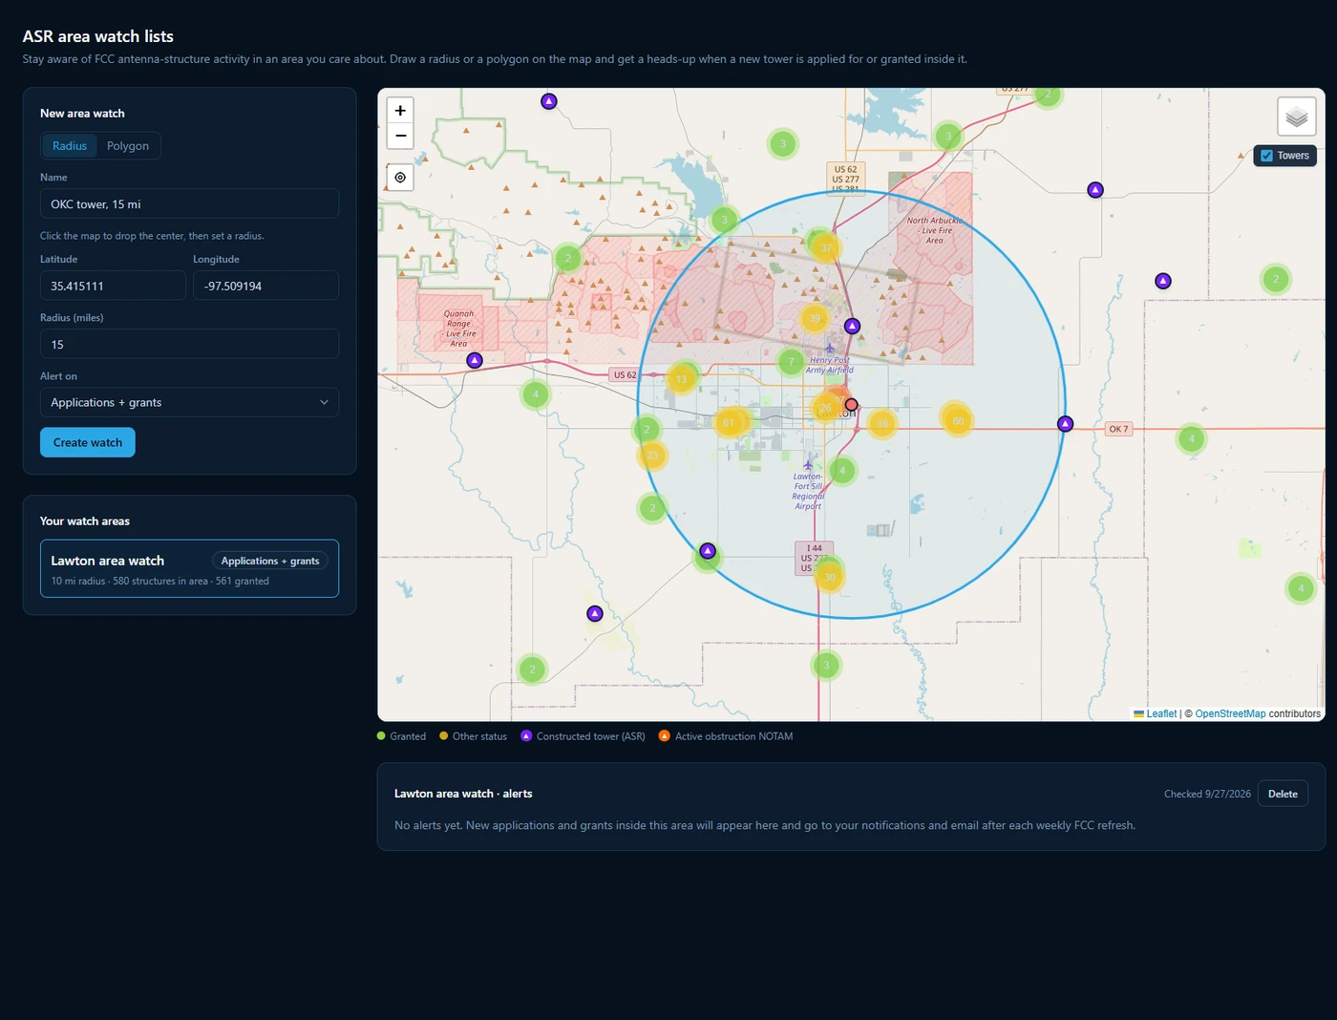
Task: Click tower marker below Quanah Range Live Fire Area
Action: 475,361
